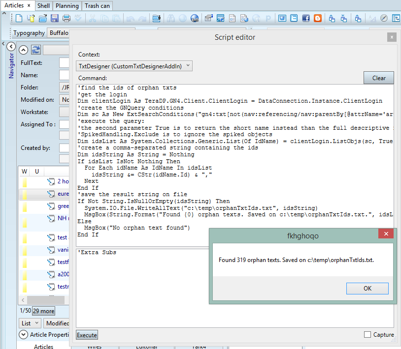The width and height of the screenshot is (401, 349).
Task: Click the Name input field
Action: [x=64, y=75]
